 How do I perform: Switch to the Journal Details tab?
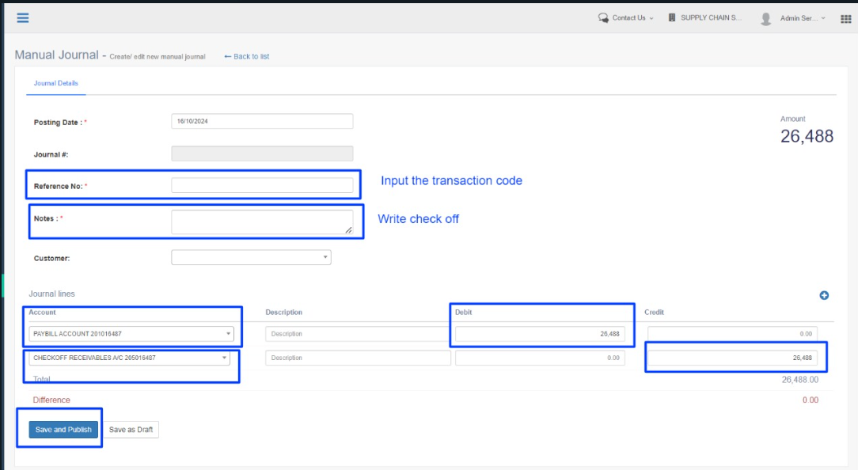[x=55, y=83]
